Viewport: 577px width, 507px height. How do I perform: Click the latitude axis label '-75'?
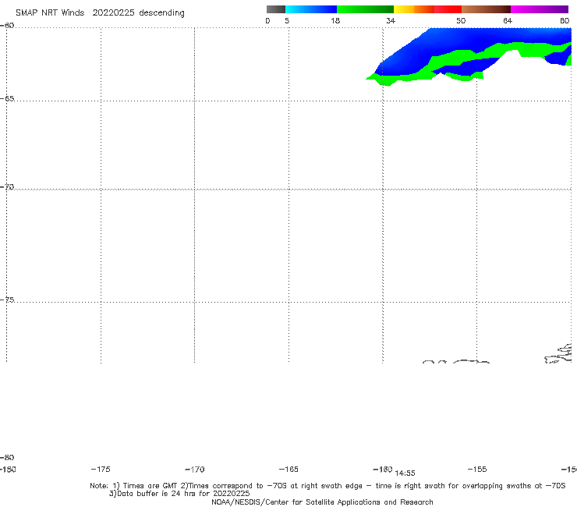click(7, 300)
